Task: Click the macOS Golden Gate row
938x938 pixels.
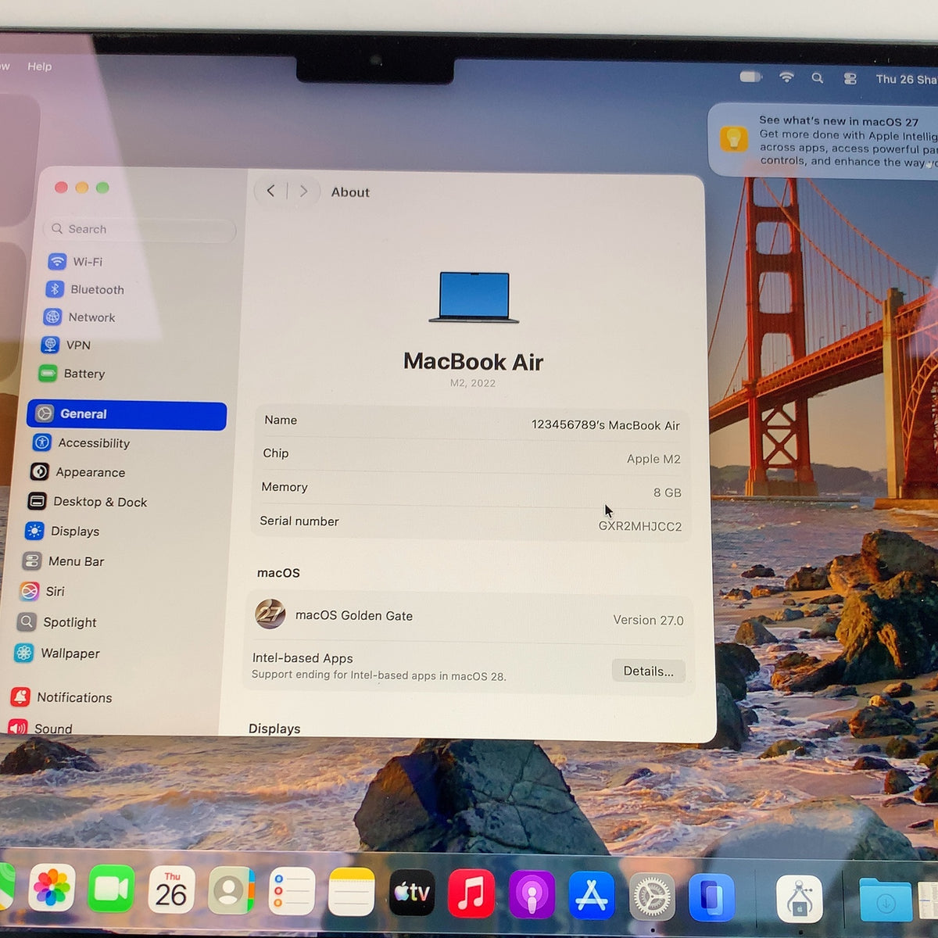Action: (470, 617)
